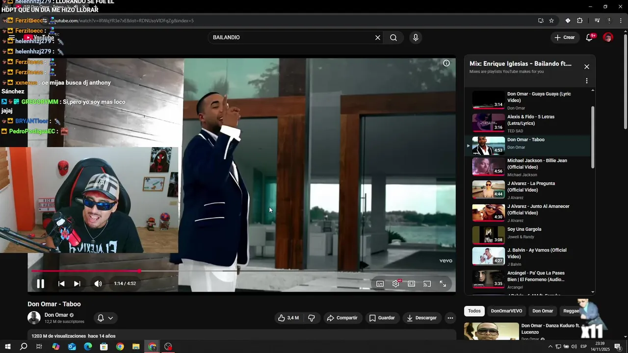Clear the BAILANDIO search text
Viewport: 628px width, 353px height.
click(x=378, y=38)
